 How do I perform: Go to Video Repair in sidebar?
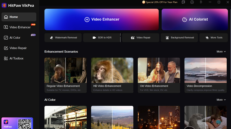point(18,48)
